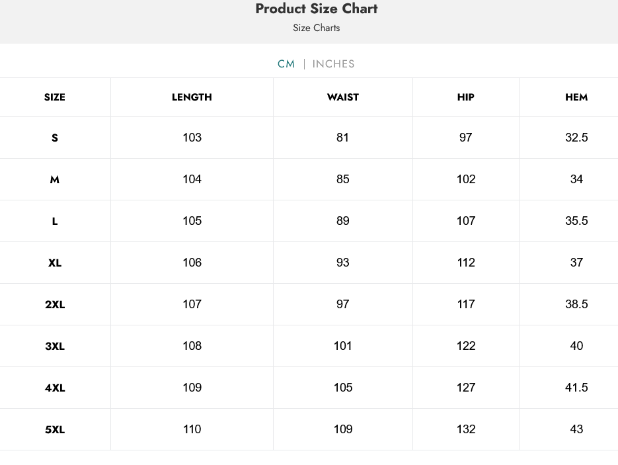Select the 2XL size row label
The height and width of the screenshot is (465, 618).
55,305
